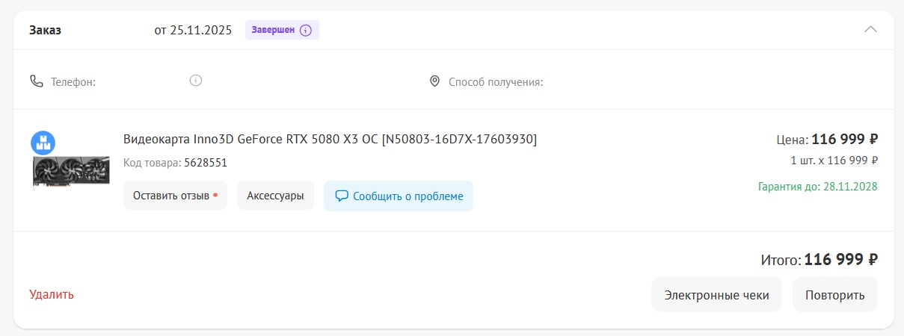Collapse the order with the top-right chevron

(x=870, y=30)
